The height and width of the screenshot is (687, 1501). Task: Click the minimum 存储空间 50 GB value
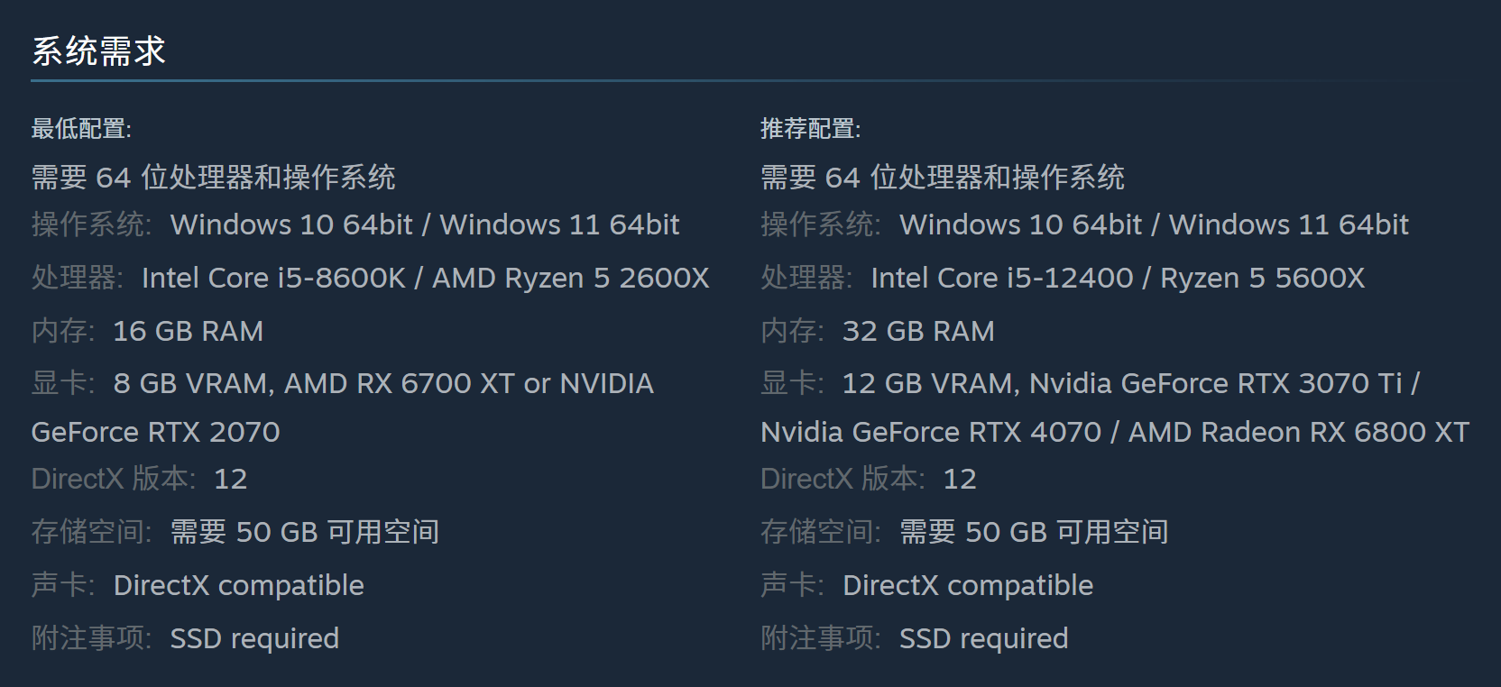305,532
